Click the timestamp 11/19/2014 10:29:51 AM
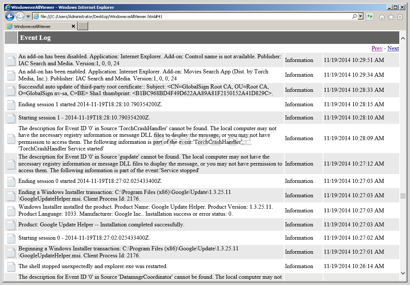The image size is (410, 285). pyautogui.click(x=354, y=60)
